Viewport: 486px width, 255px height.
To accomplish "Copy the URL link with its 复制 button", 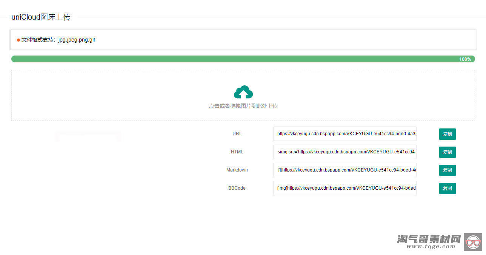I will 447,134.
